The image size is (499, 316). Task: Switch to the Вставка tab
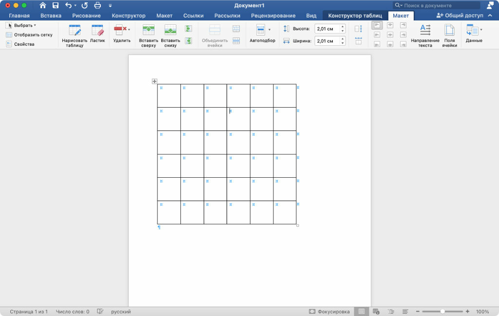51,16
